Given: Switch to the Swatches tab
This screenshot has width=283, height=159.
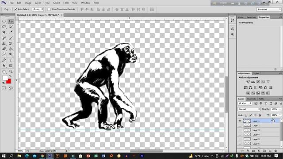Looking at the screenshot, I should [251, 17].
